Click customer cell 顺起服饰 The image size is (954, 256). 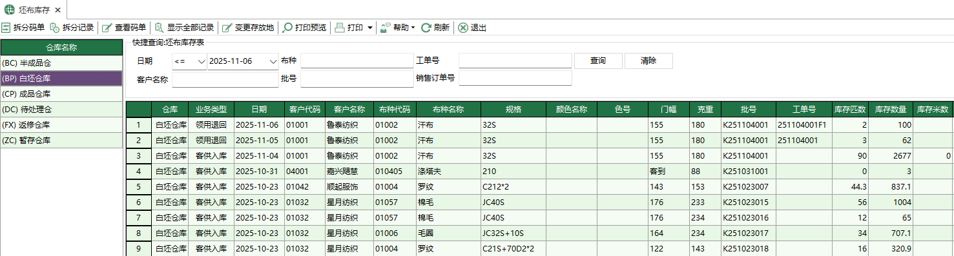click(x=349, y=187)
